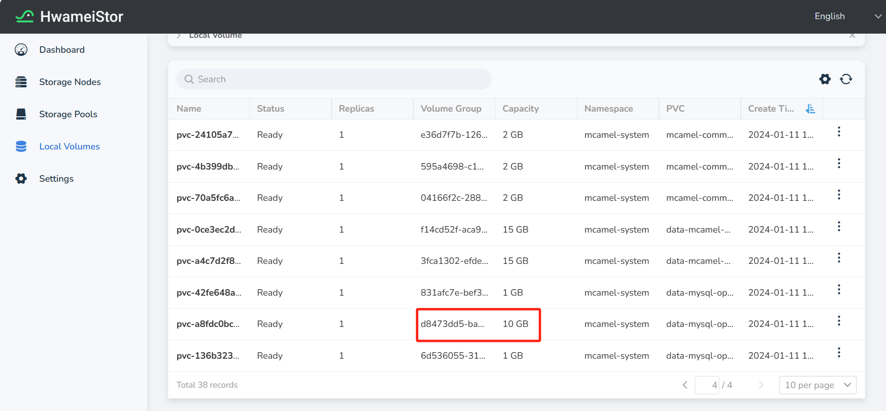Click into the Search volumes field
Screen dimensions: 886x411
334,79
